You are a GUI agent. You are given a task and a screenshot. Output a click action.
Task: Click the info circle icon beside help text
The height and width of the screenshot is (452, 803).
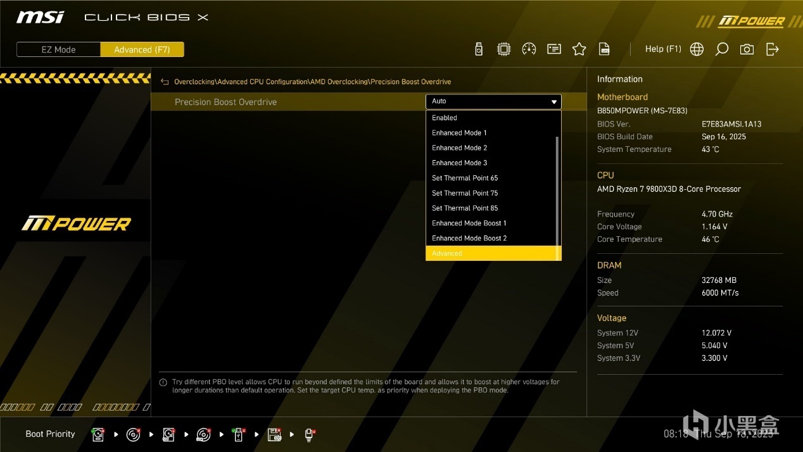click(163, 382)
